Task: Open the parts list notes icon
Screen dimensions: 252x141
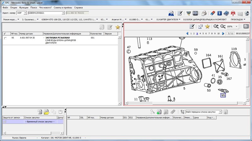Action: 110,27
